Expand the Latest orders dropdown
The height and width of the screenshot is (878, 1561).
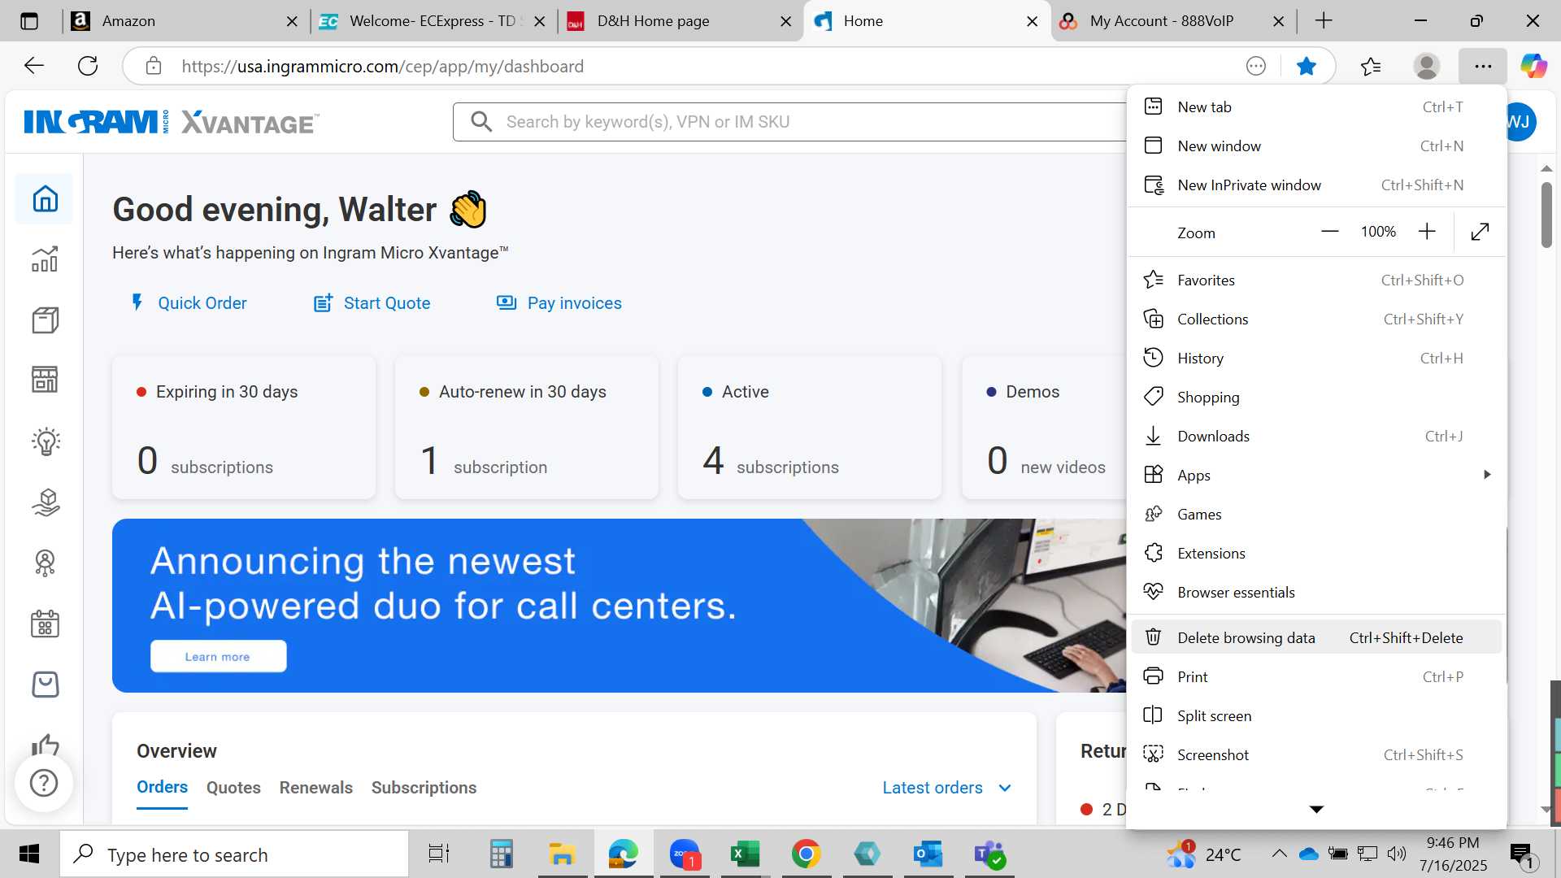pyautogui.click(x=947, y=788)
